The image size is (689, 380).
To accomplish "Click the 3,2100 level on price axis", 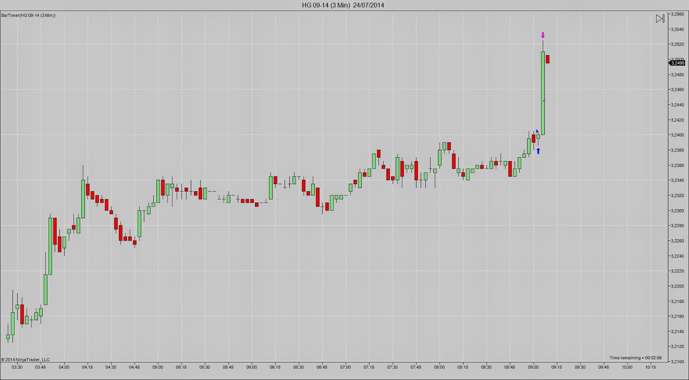I will 677,361.
